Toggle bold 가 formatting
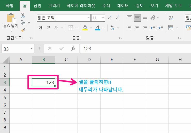Screen dimensions: 191x133 40,28
